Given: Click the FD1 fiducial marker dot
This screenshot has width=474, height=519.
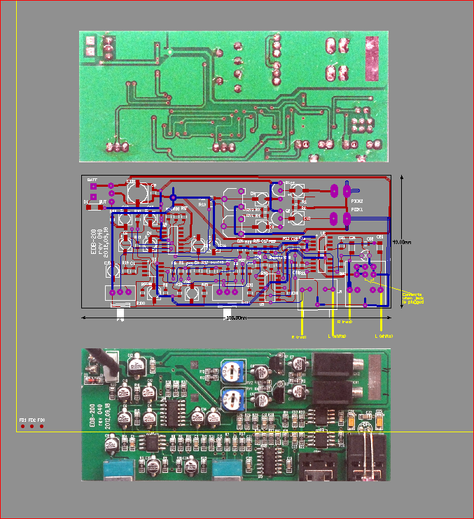Looking at the screenshot, I should (22, 426).
